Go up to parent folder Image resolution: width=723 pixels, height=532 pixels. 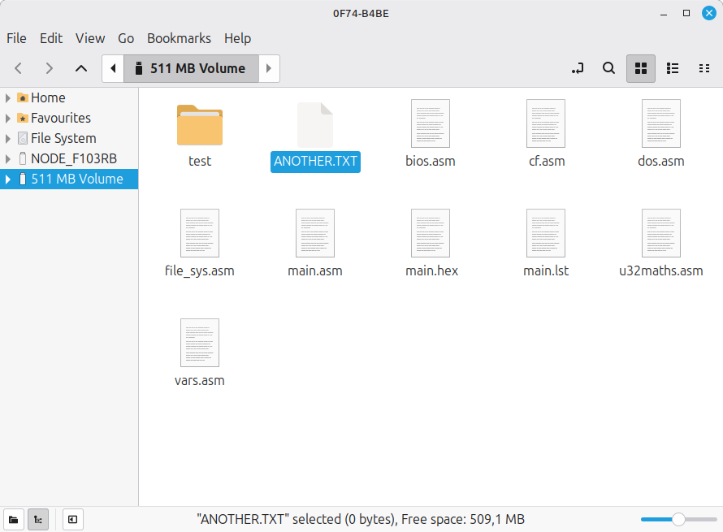click(x=80, y=69)
